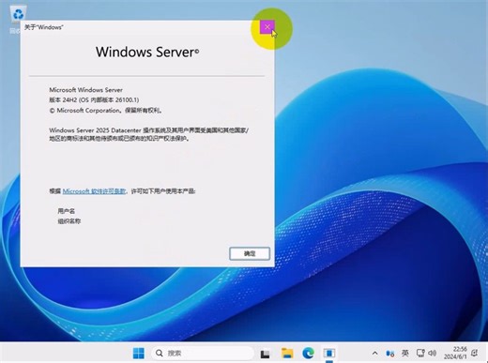
Task: Click the 确定 (OK) button
Action: point(250,253)
